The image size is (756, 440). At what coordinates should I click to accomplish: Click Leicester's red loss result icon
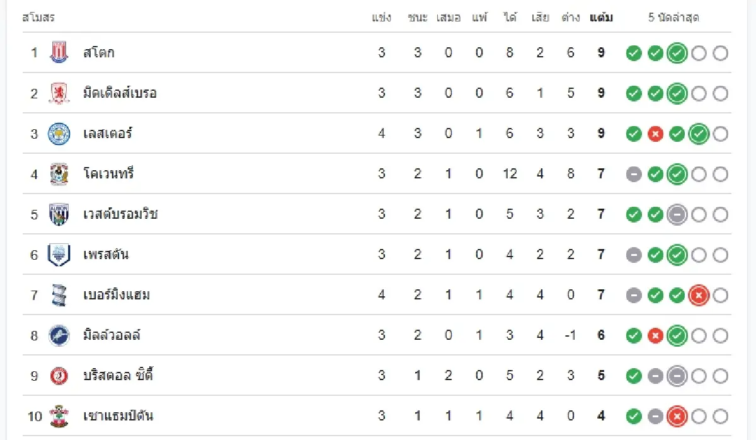[655, 134]
